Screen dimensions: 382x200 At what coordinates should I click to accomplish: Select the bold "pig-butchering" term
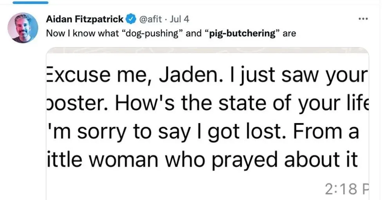(242, 33)
